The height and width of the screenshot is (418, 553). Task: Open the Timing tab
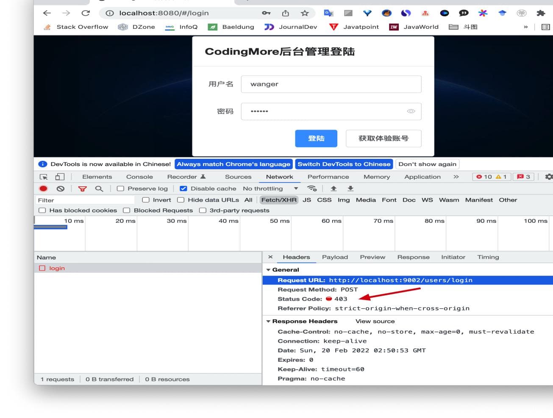click(488, 257)
